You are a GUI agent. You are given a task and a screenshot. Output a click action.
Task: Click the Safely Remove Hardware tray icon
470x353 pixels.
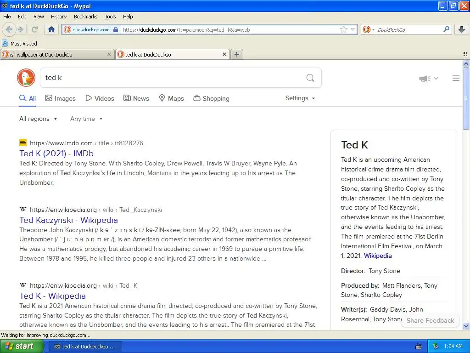coord(436,347)
